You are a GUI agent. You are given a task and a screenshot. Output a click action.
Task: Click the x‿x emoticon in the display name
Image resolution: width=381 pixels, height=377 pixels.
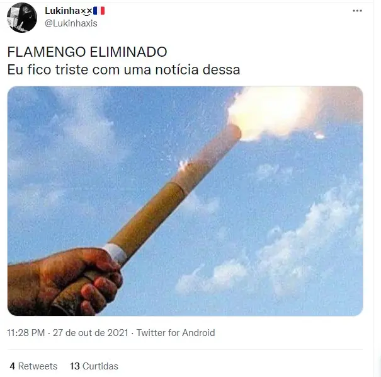coord(86,11)
